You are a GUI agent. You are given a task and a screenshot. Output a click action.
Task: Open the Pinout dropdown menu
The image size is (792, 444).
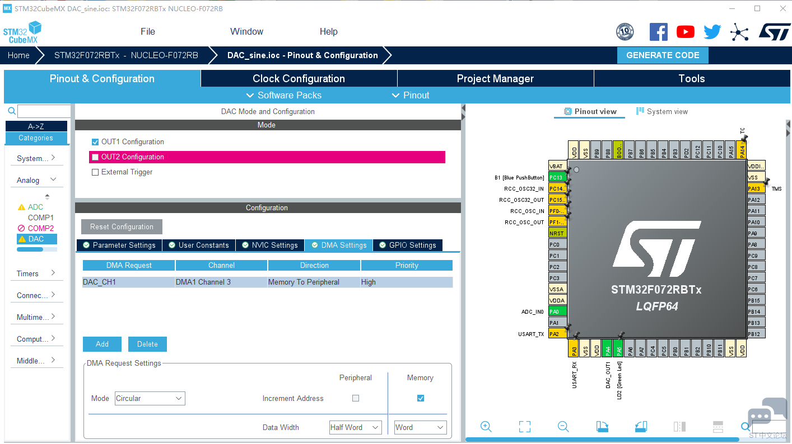(411, 95)
